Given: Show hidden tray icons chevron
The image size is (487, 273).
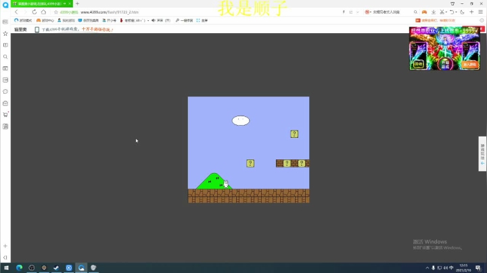Looking at the screenshot, I should point(427,268).
